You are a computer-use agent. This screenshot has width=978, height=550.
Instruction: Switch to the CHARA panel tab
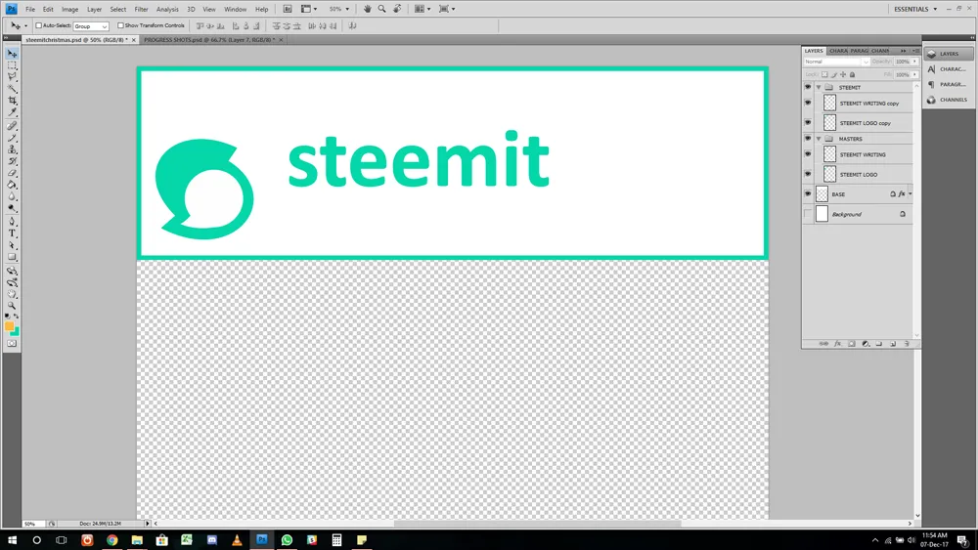(838, 51)
